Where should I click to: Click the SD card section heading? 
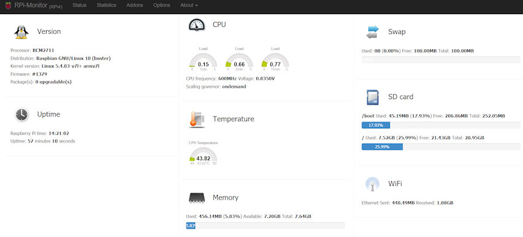[x=400, y=97]
